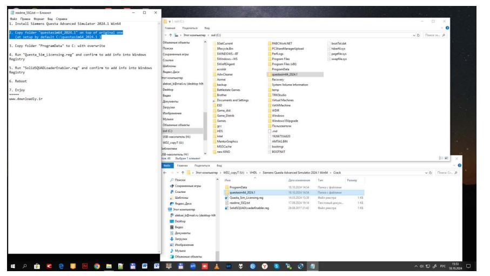Expand the address history dropdown in the ssd (C:) window
The image size is (490, 276).
tap(413, 35)
